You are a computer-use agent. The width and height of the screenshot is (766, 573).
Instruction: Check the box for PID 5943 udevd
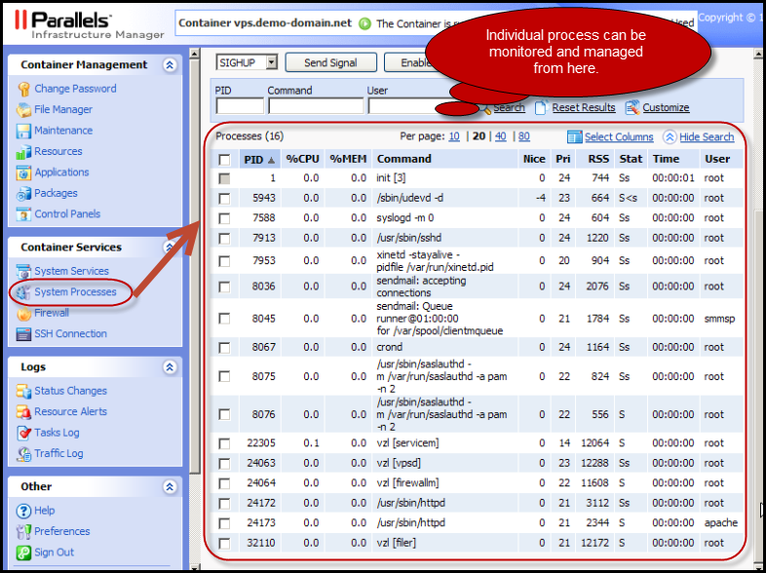point(224,199)
